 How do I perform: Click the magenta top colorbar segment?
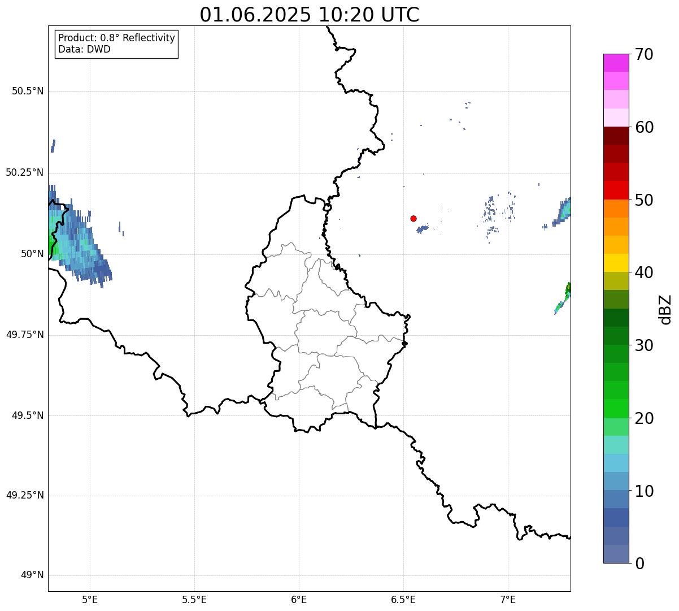[616, 63]
